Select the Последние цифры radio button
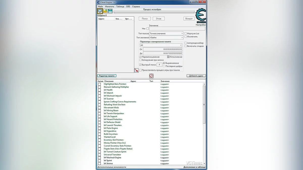303x170 pixels. click(x=164, y=66)
